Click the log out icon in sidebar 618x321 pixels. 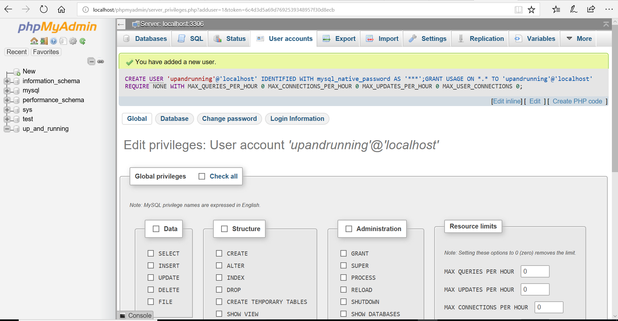44,41
